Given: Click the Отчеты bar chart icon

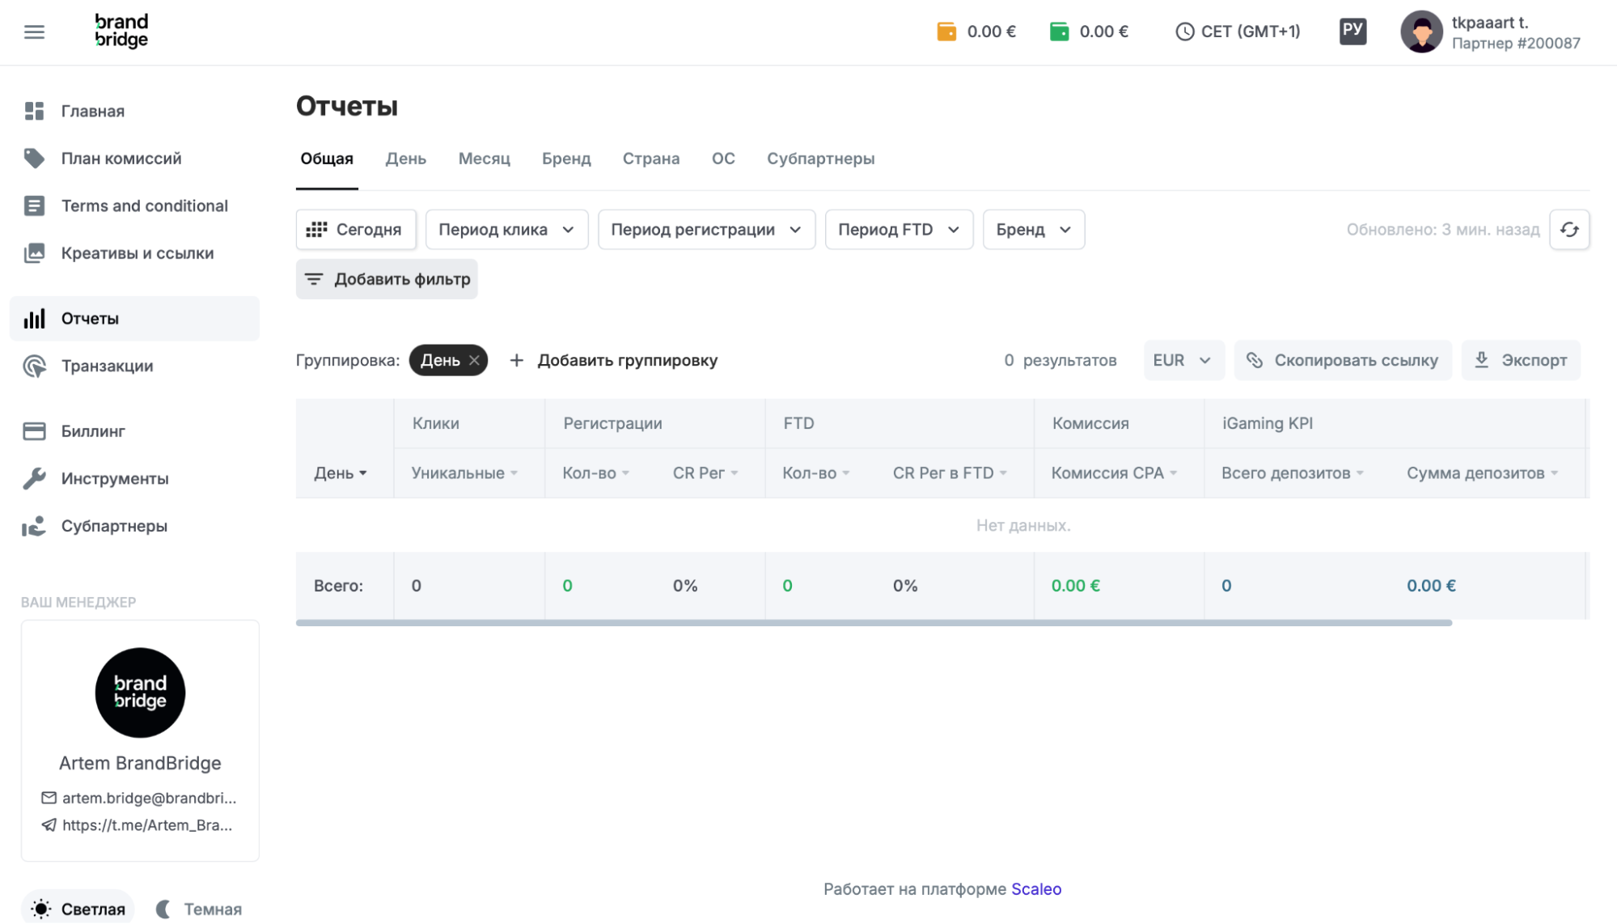Looking at the screenshot, I should point(34,319).
